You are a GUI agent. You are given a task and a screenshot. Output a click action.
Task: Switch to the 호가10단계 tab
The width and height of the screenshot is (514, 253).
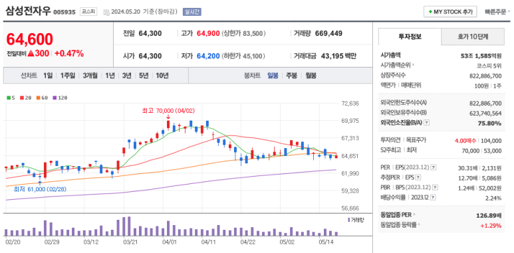[473, 37]
